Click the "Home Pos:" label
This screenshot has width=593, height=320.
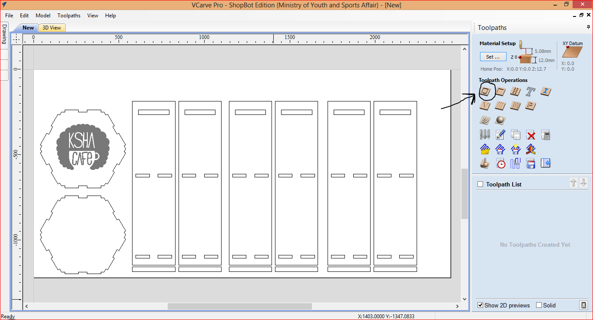click(x=491, y=69)
